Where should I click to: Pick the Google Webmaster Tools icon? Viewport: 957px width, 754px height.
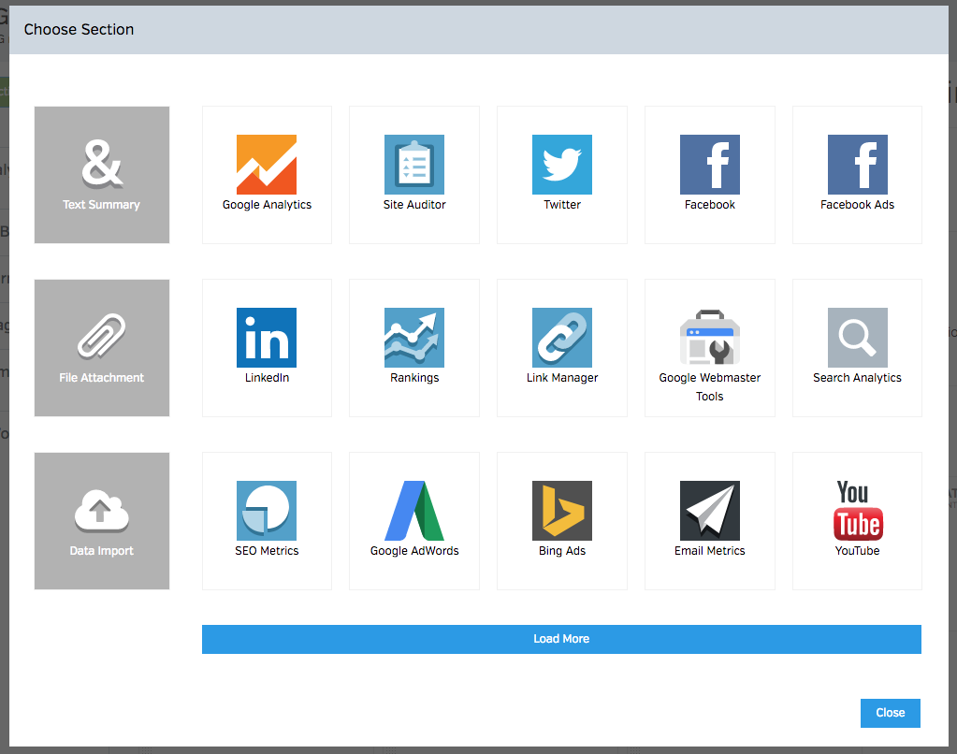710,338
